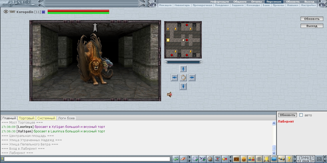Enable the 'авто' auto-refresh checkbox
This screenshot has height=163, width=327.
tap(301, 115)
